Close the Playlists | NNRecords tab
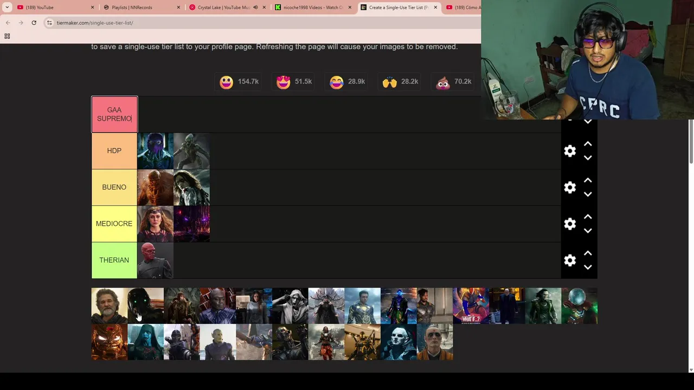Viewport: 694px width, 390px height. (178, 8)
